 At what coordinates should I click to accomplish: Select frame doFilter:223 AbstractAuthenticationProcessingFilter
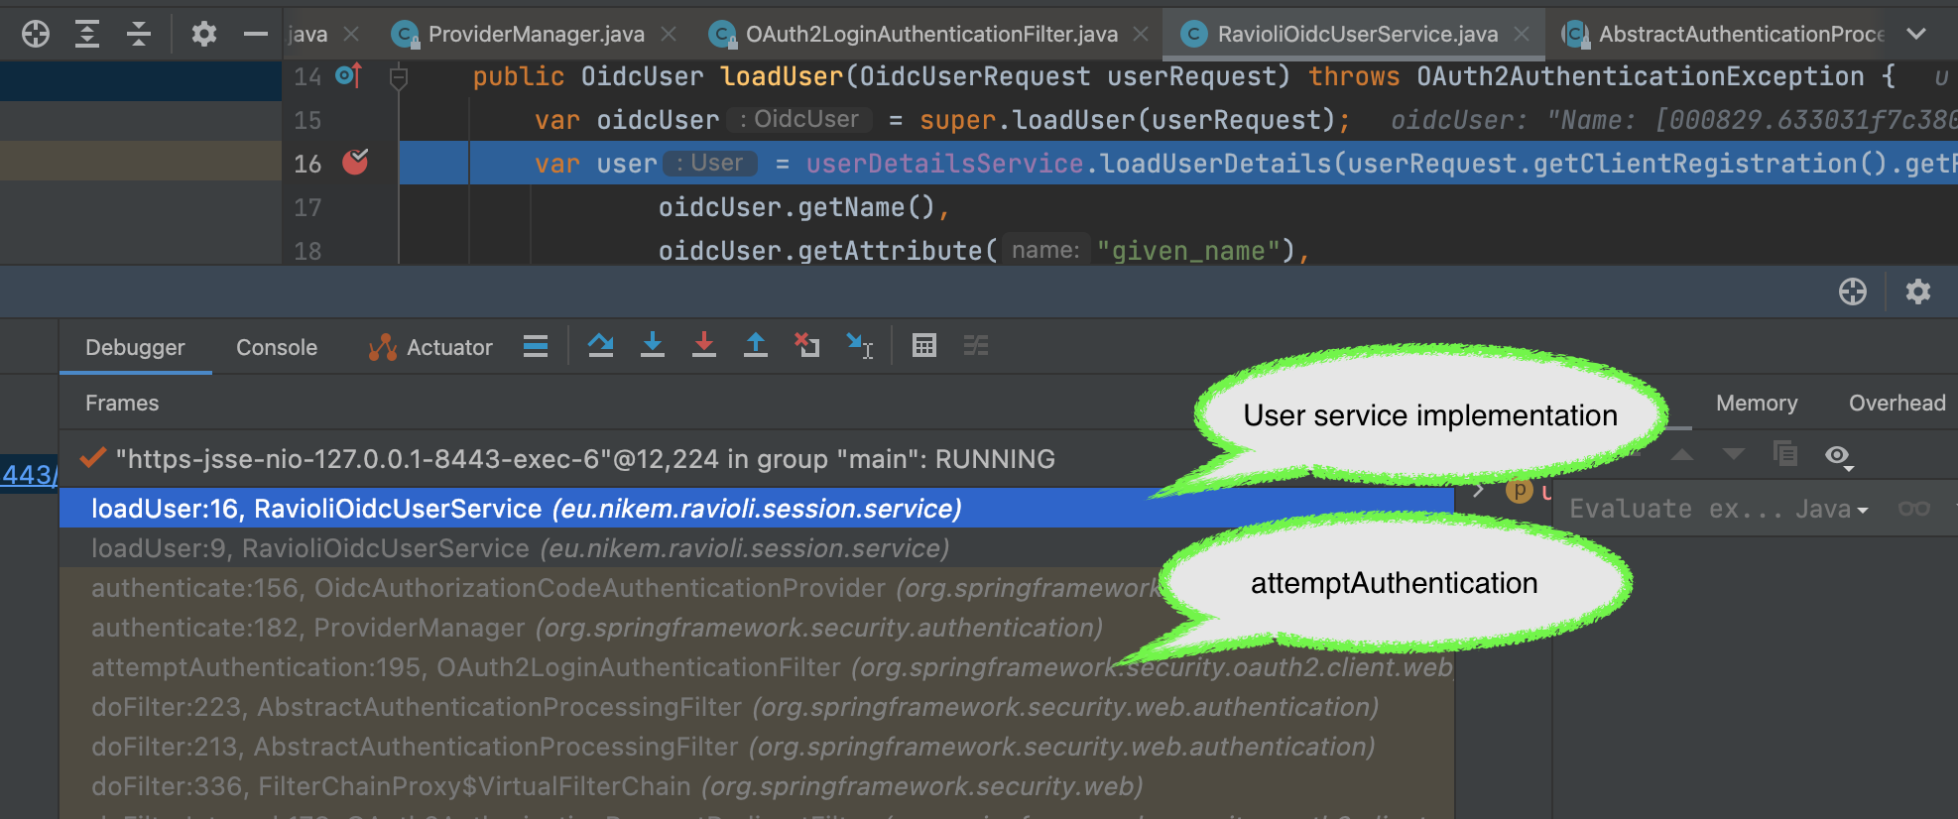757,706
